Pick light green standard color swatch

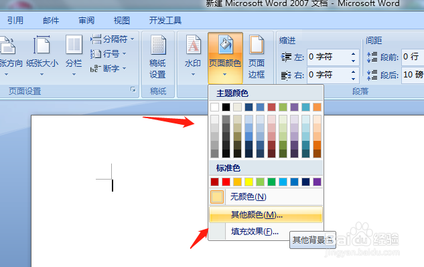(260, 182)
